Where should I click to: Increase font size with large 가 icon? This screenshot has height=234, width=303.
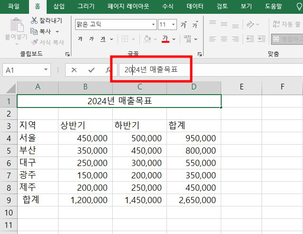[184, 25]
